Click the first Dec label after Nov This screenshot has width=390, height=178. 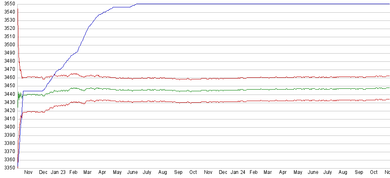[43, 173]
